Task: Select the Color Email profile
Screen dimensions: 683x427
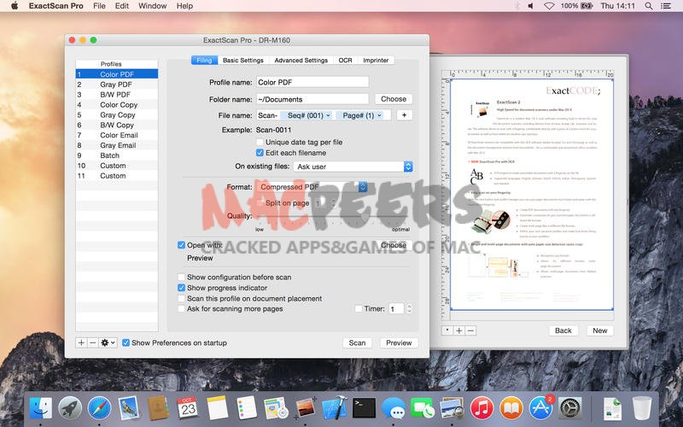Action: click(x=117, y=135)
